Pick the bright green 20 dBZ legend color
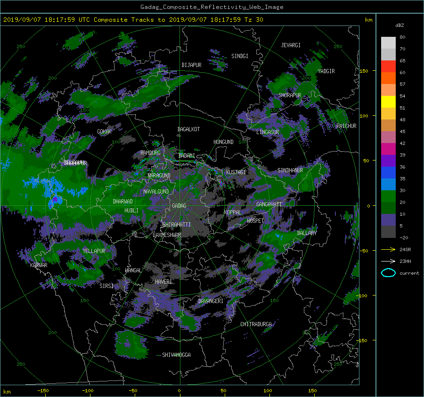This screenshot has height=397, width=424. click(388, 196)
